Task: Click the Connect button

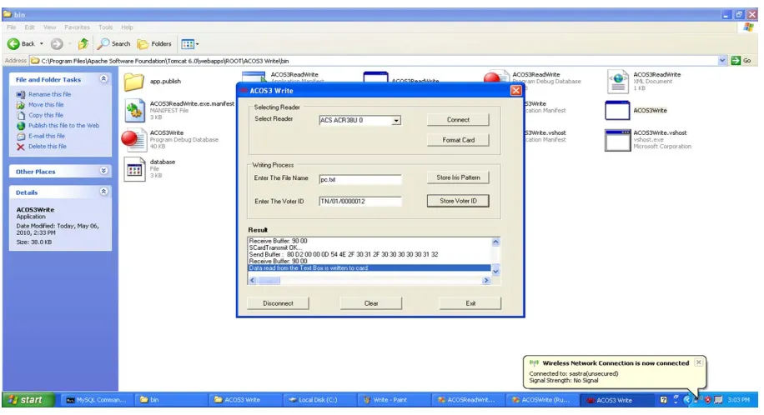Action: tap(458, 120)
